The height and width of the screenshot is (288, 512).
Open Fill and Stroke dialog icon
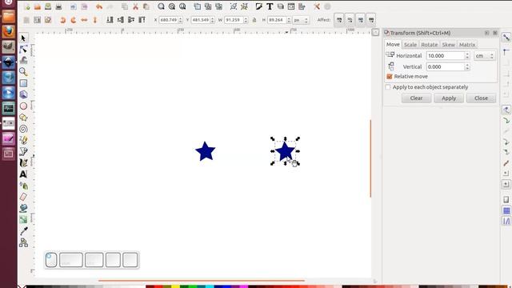[x=258, y=6]
